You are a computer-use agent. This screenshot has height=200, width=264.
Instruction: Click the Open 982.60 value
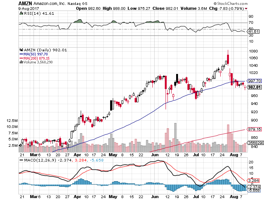pos(88,8)
